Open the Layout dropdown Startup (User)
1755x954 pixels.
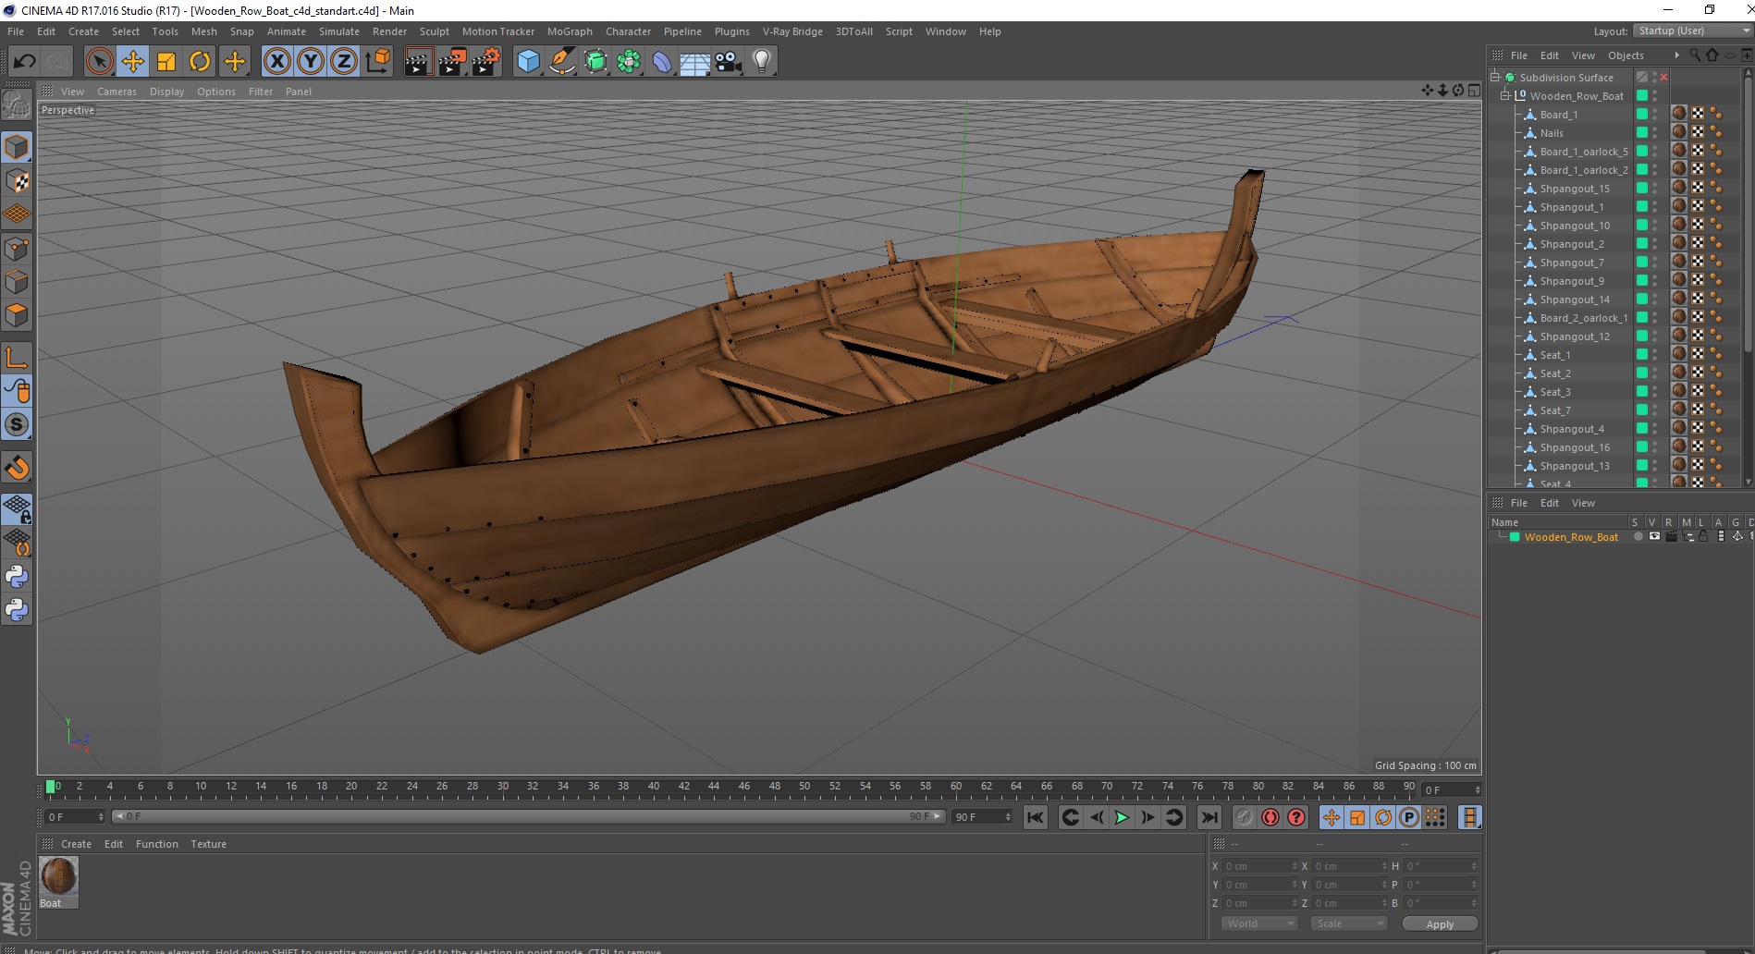click(x=1692, y=31)
